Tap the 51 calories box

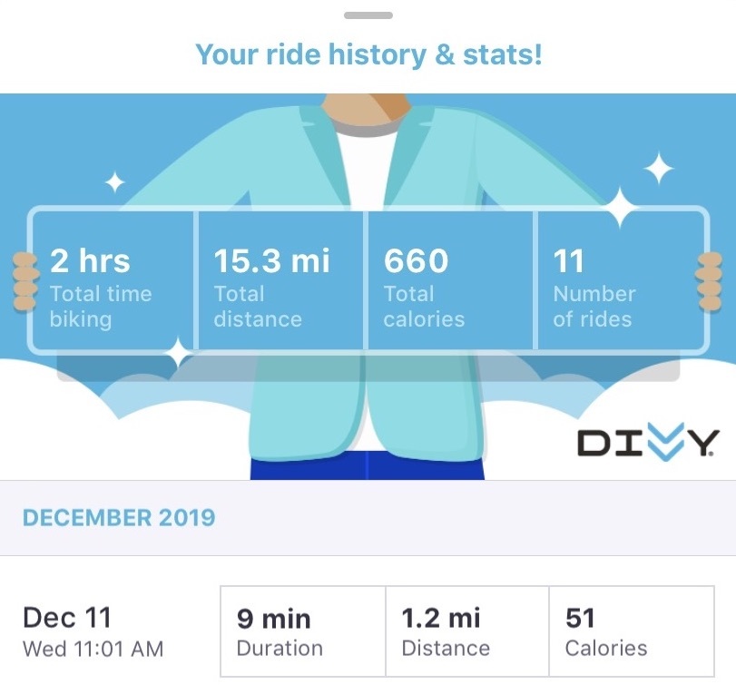click(x=632, y=631)
